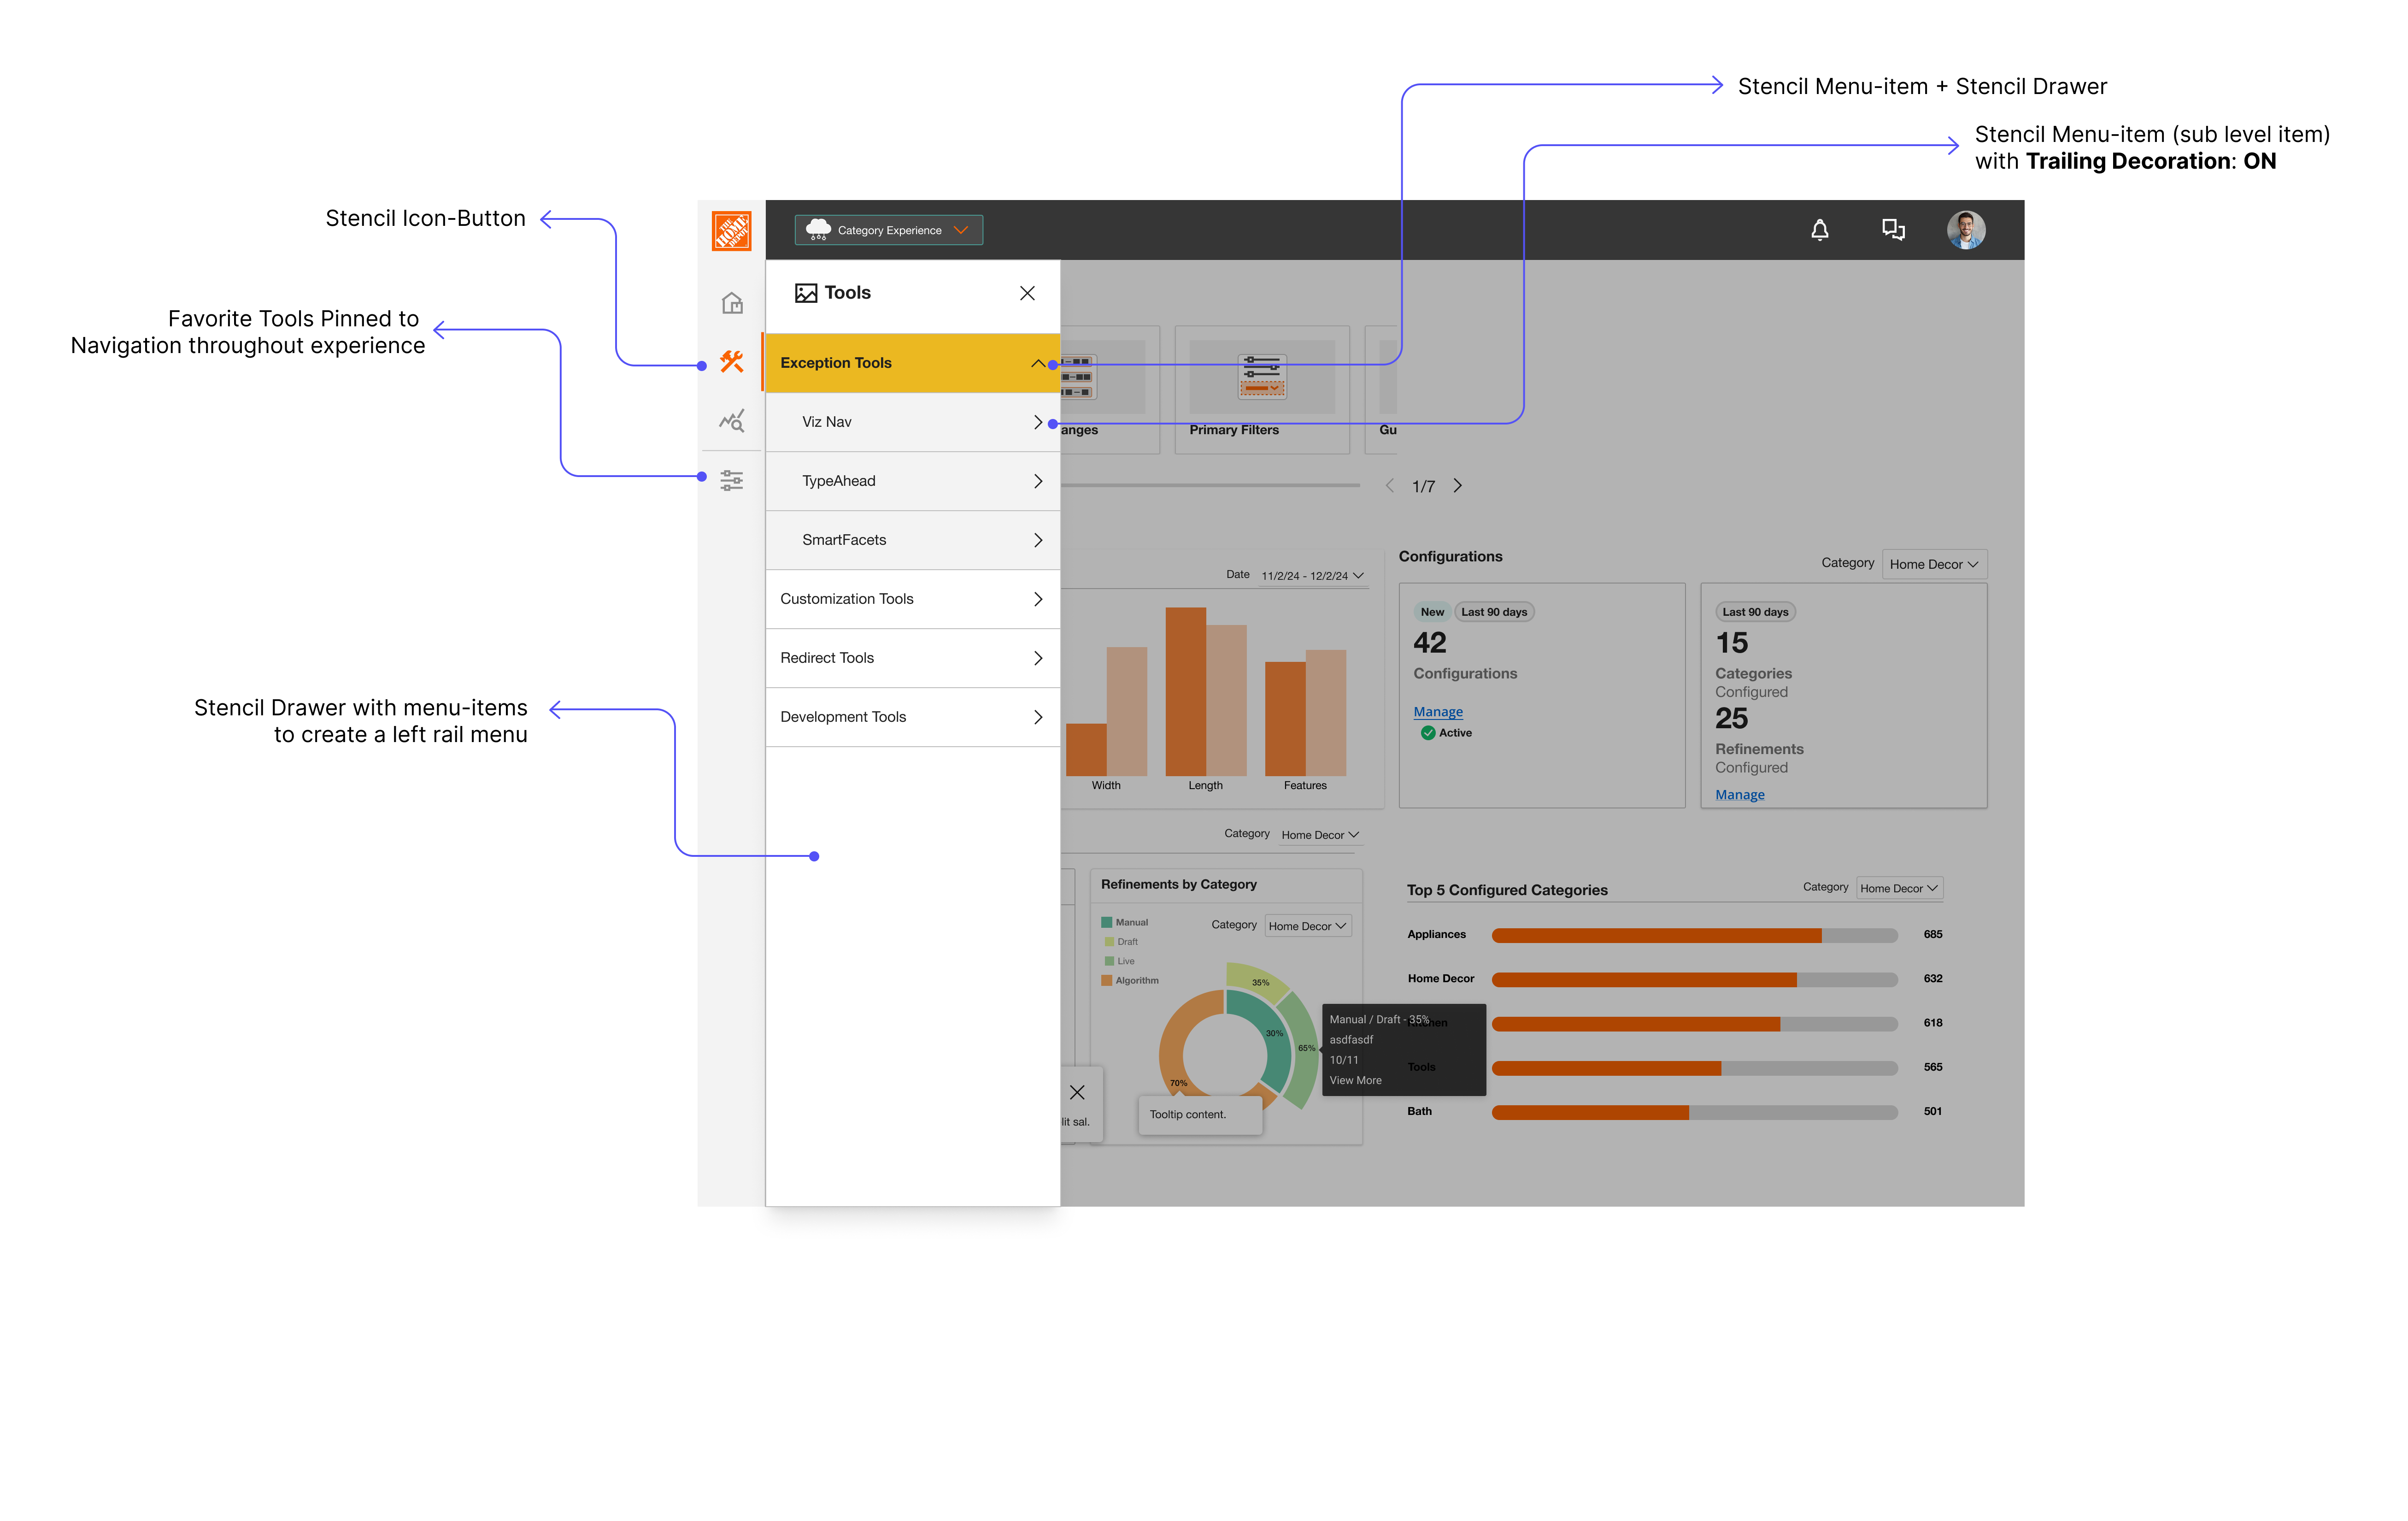Go to next carousel page arrow
Screen dimensions: 2408x1521
click(1457, 486)
